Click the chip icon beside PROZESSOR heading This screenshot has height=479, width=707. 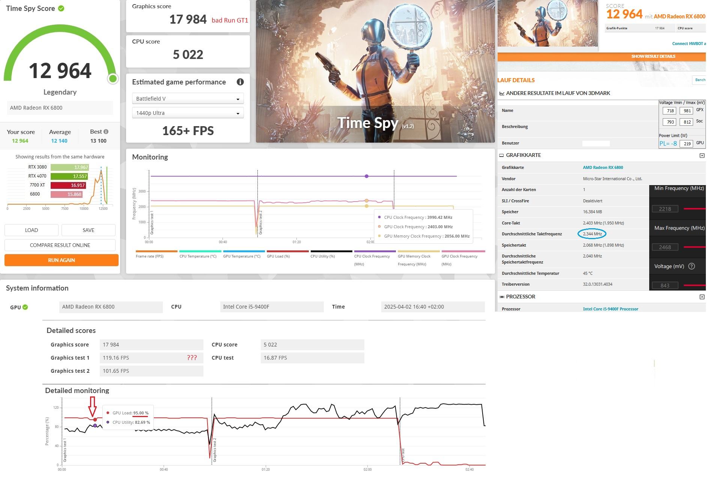[502, 297]
